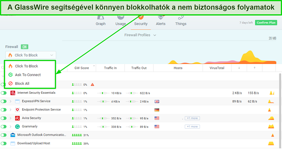This screenshot has width=282, height=156.
Task: Sort by Traffic Out column
Action: pyautogui.click(x=139, y=68)
